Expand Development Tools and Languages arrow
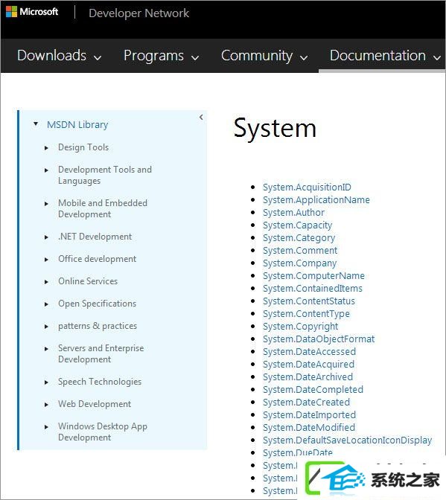The image size is (446, 500). point(46,170)
